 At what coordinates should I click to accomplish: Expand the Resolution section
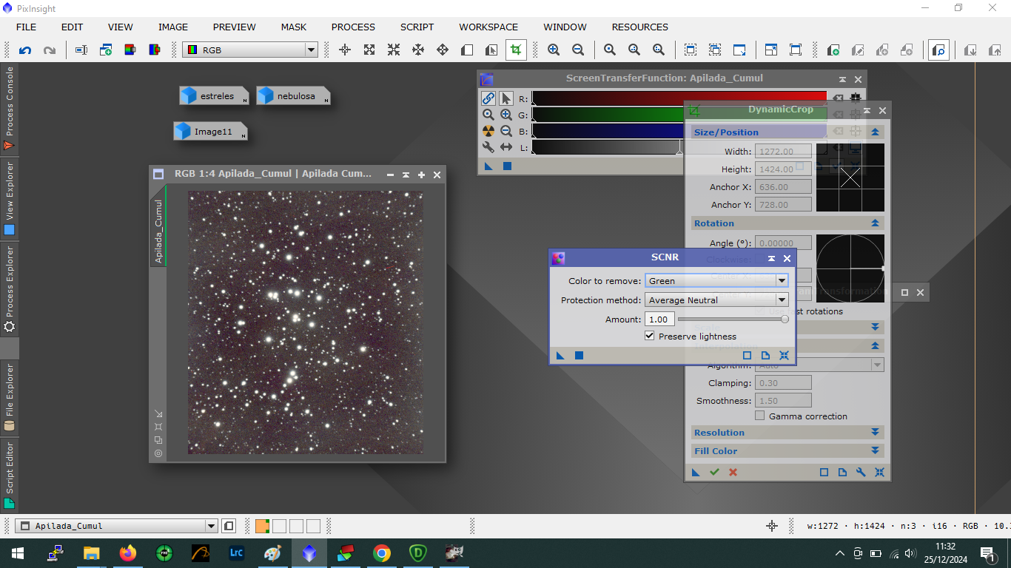(875, 433)
